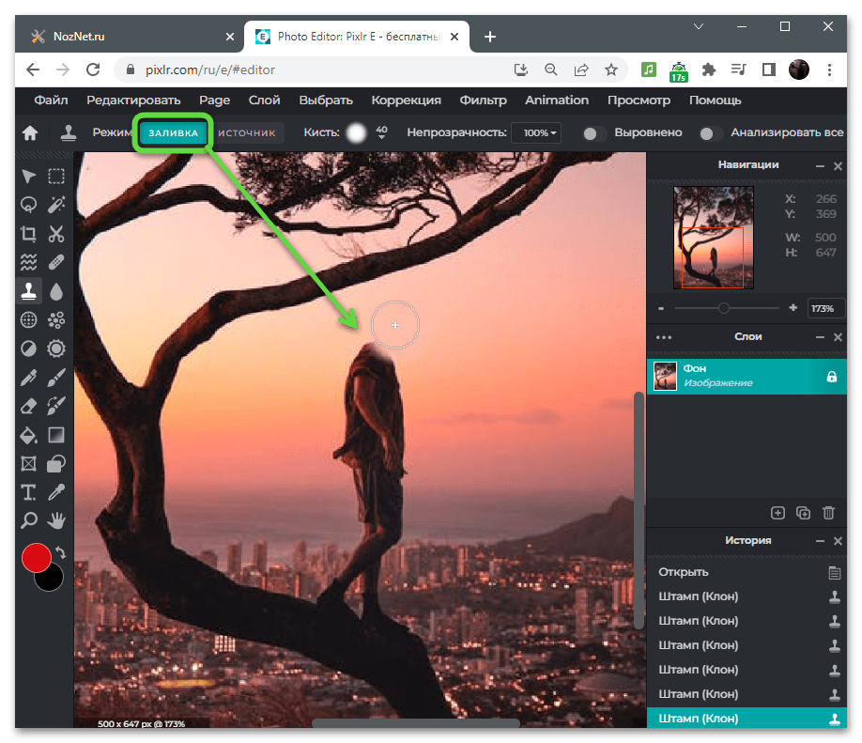Add a new layer in Слои panel

pyautogui.click(x=777, y=513)
